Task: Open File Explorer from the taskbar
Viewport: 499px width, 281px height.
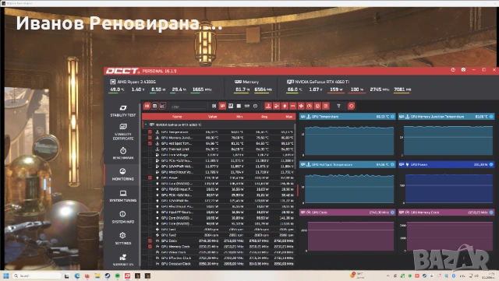Action: coord(97,276)
